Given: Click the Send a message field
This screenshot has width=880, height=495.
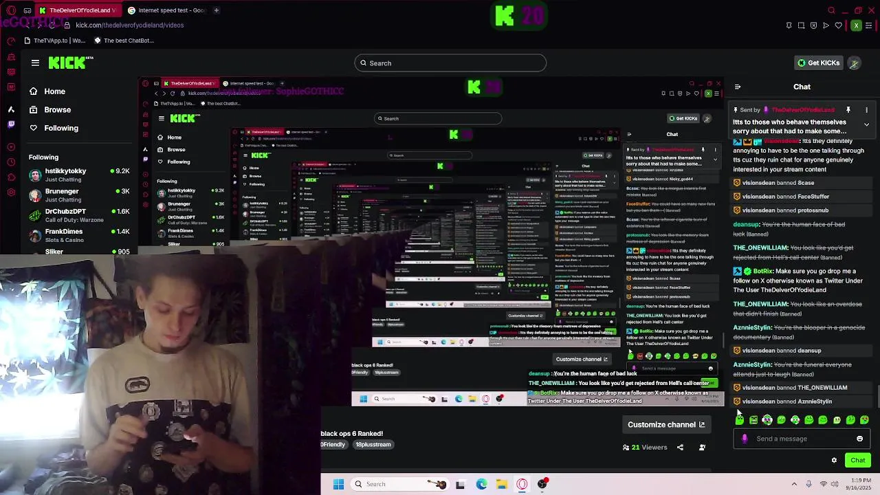Looking at the screenshot, I should click(802, 439).
